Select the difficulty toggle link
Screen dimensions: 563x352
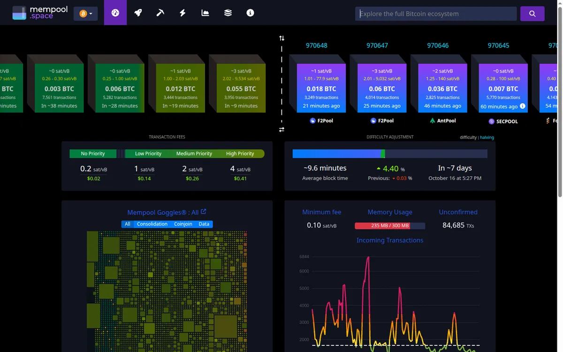(468, 137)
